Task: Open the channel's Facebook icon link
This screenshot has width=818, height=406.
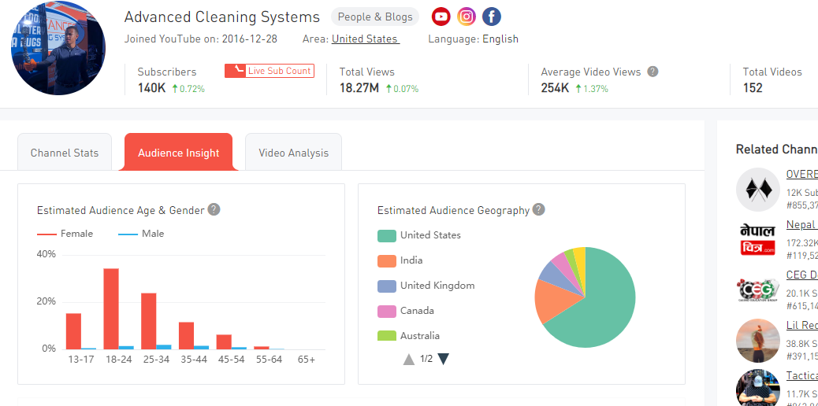Action: 492,17
